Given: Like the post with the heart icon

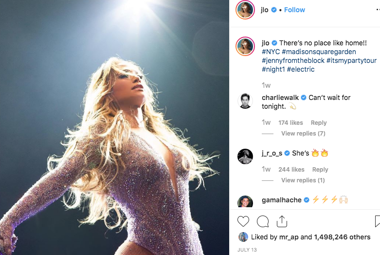Looking at the screenshot, I should 243,221.
